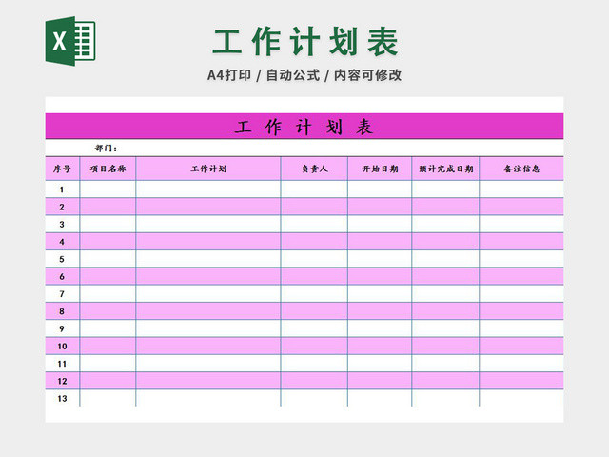Click row number 4 cell
The image size is (609, 457).
click(x=63, y=242)
